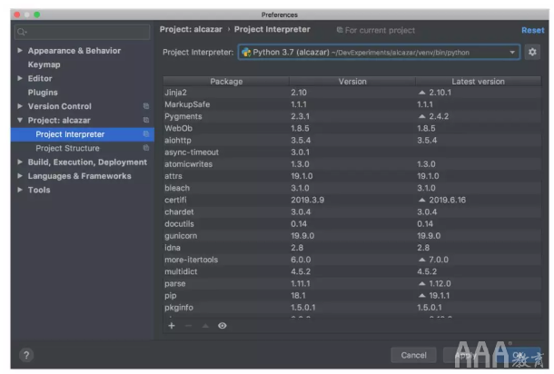Select the parse package row
Image resolution: width=554 pixels, height=374 pixels.
click(351, 283)
